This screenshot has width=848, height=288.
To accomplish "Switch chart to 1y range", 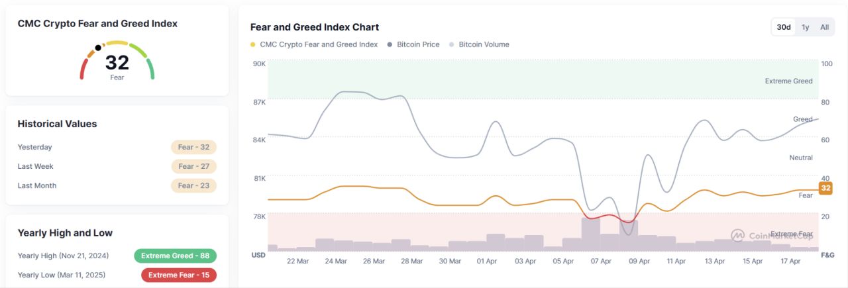I will click(806, 27).
